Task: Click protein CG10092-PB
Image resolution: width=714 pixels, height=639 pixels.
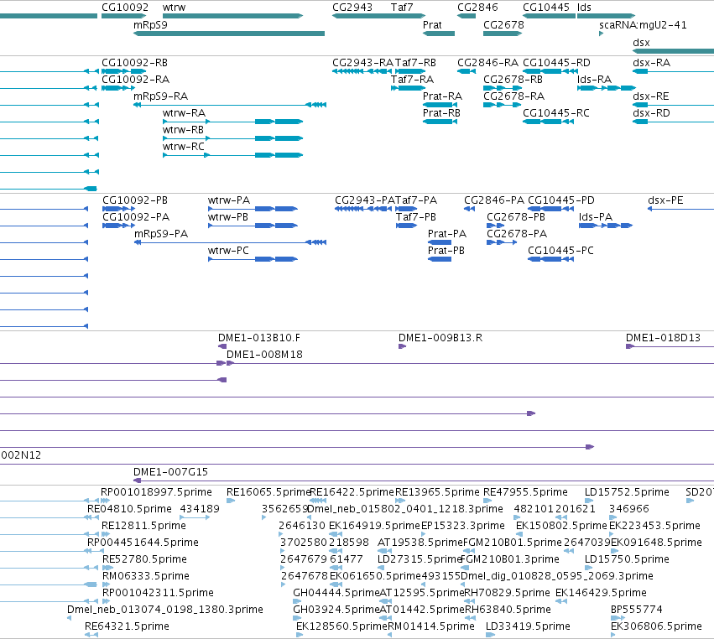Action: 119,209
